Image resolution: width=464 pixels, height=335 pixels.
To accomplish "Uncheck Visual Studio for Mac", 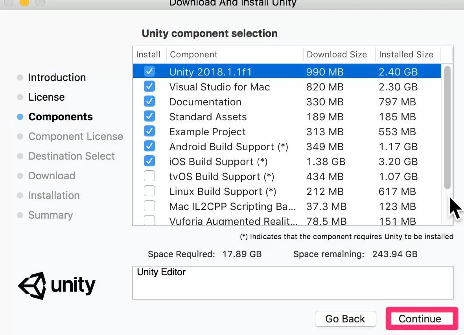I will pyautogui.click(x=149, y=87).
